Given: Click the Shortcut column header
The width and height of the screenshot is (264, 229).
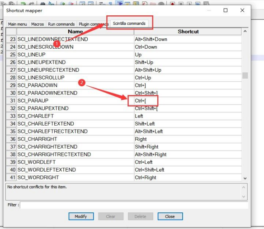Looking at the screenshot, I should click(188, 32).
